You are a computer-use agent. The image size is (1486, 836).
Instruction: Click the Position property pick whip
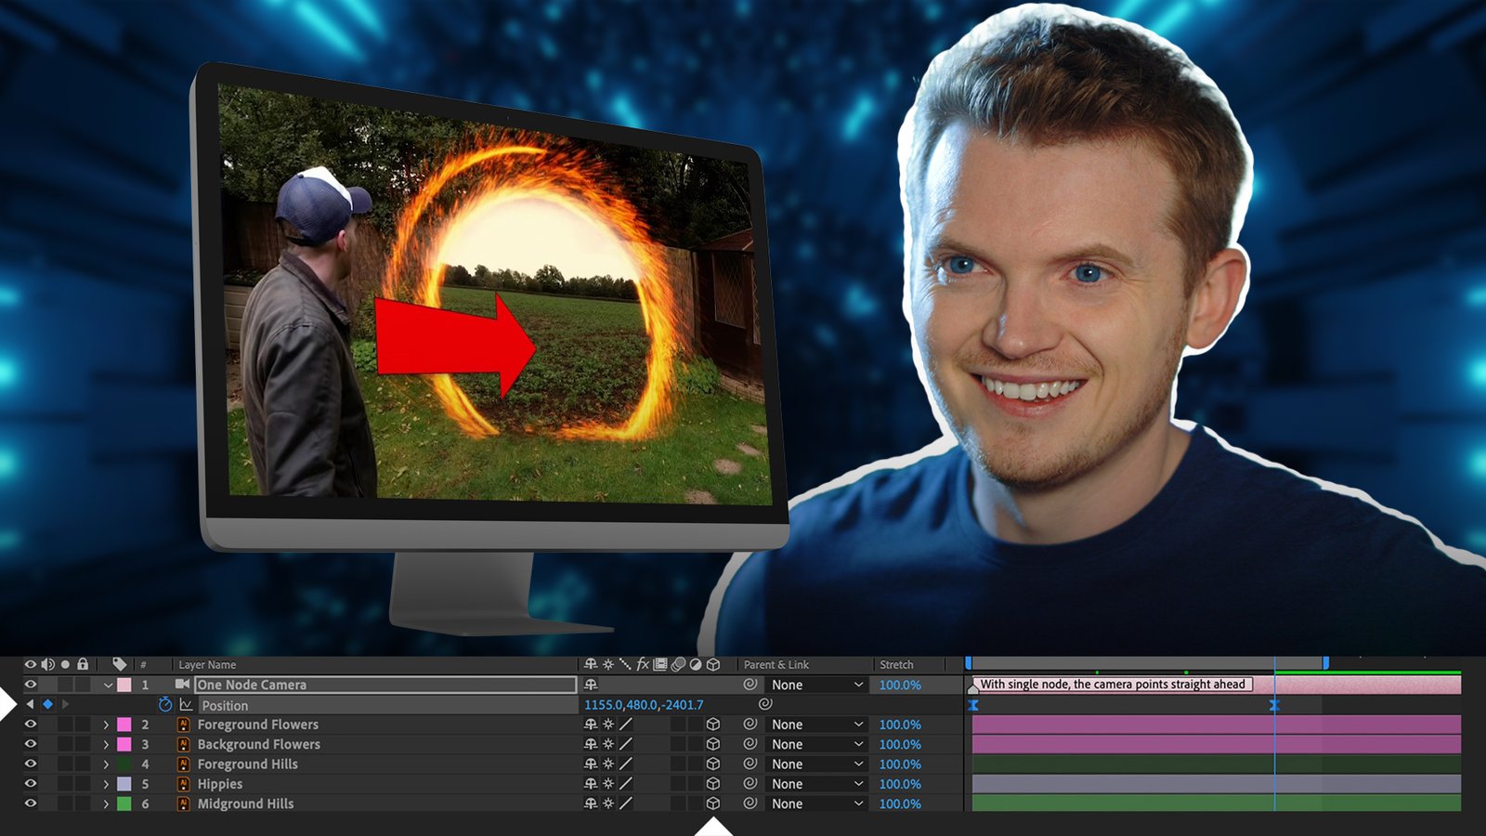[x=765, y=705]
